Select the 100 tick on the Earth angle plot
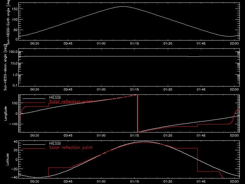The image size is (245, 184). click(x=14, y=19)
